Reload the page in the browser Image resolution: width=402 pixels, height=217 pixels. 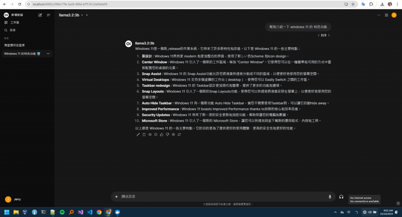coord(20,4)
